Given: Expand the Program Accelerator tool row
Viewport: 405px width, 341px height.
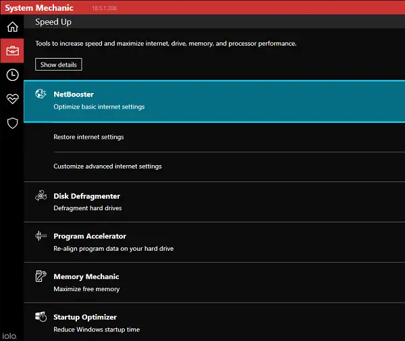Looking at the screenshot, I should pos(215,243).
